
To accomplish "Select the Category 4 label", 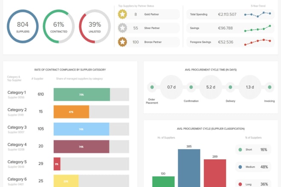I will [17, 144].
